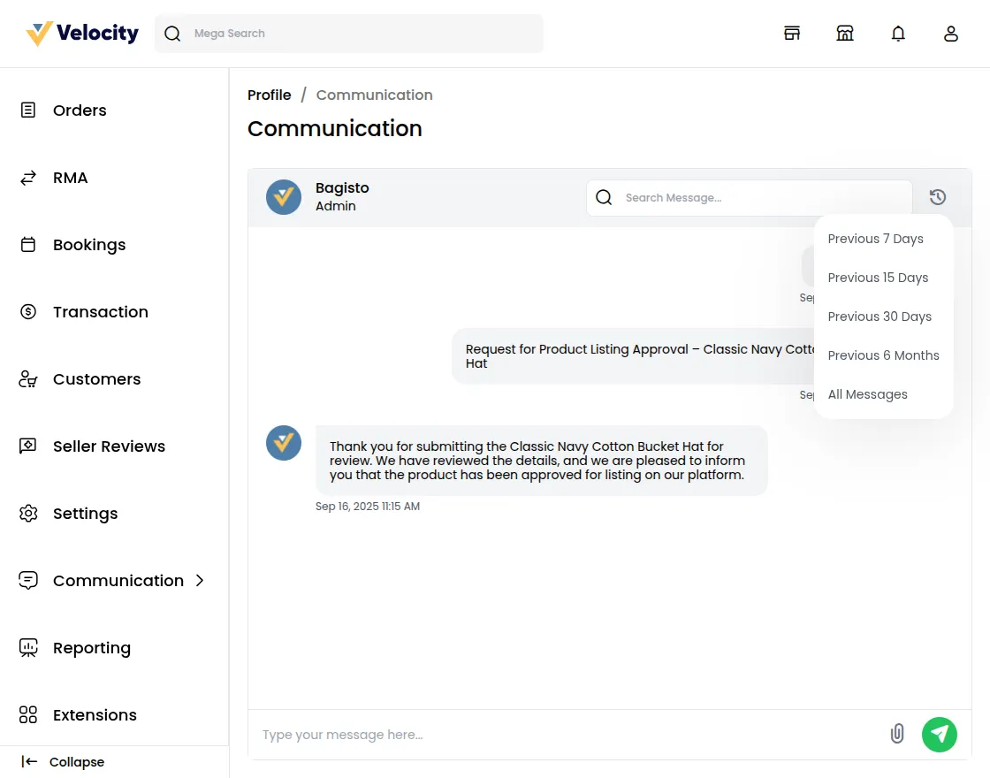Viewport: 990px width, 778px height.
Task: Open the message history filter icon
Action: click(938, 197)
